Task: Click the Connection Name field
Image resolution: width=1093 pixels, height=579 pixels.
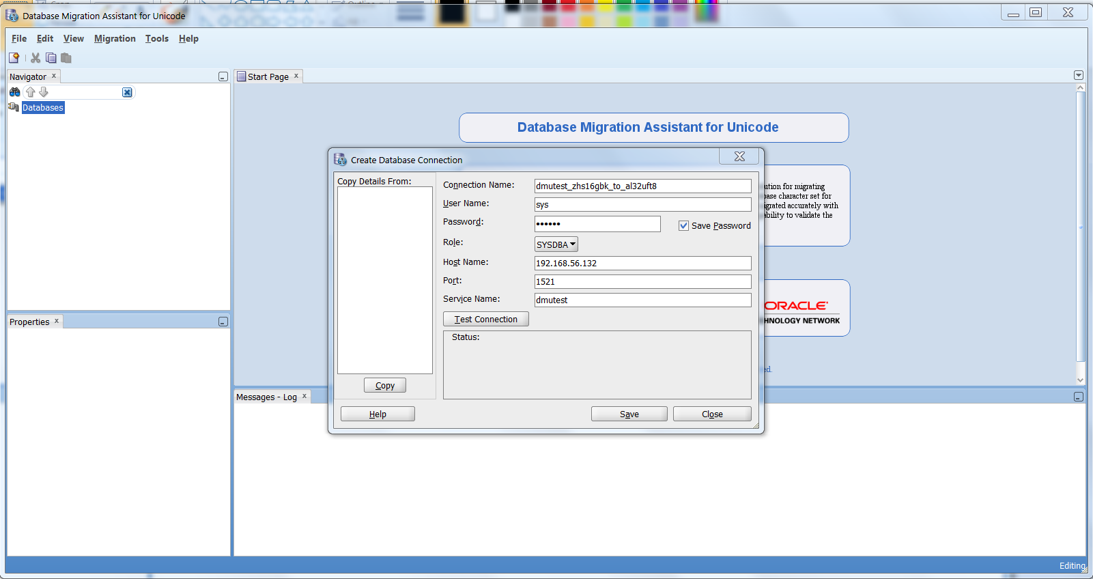Action: (642, 186)
